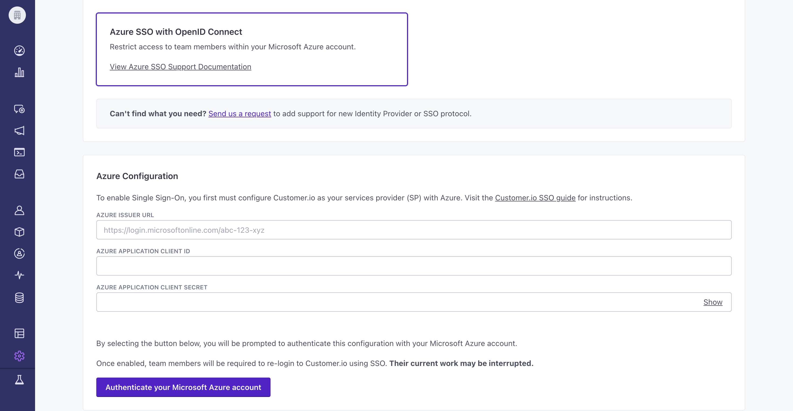793x411 pixels.
Task: Open the pulse Activity Logs icon
Action: point(19,275)
